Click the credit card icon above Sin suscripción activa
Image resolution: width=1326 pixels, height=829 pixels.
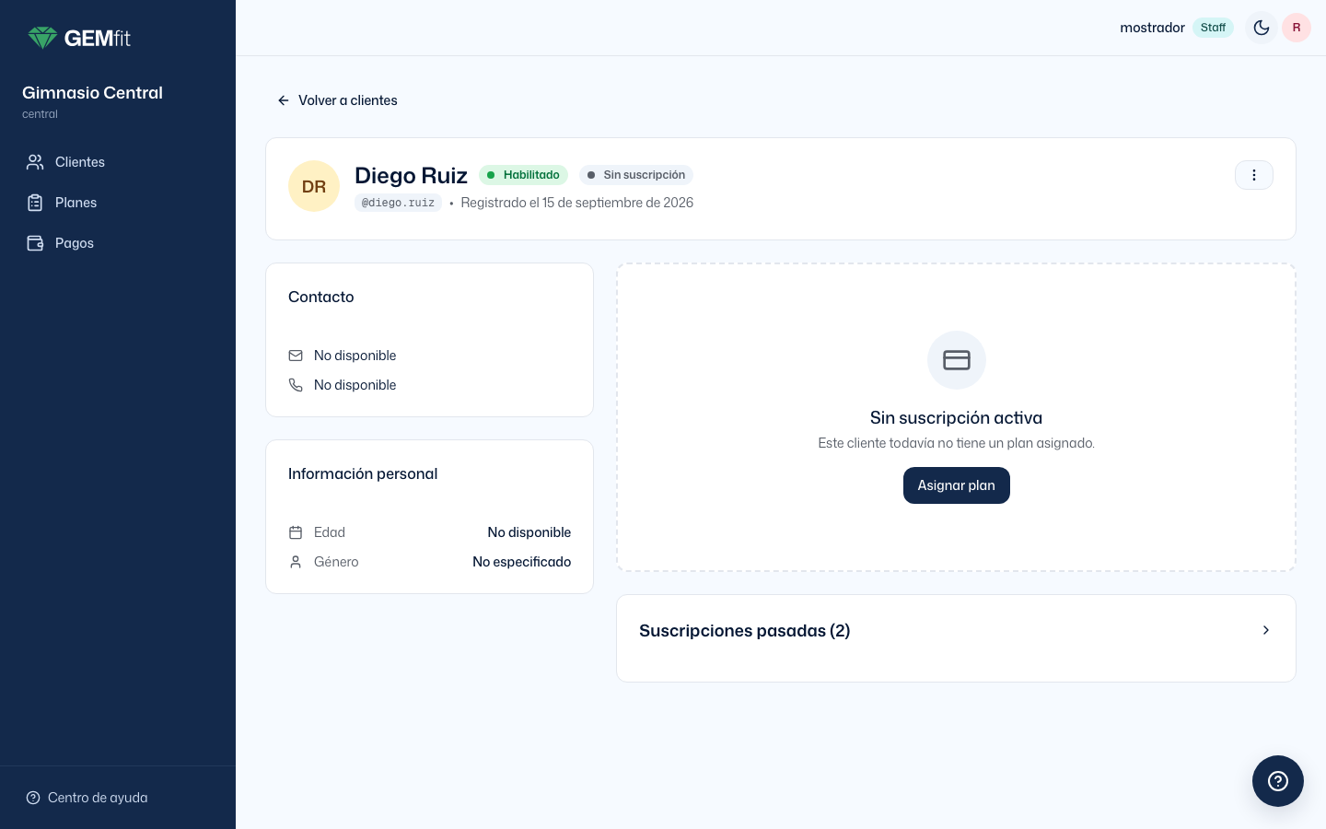coord(957,360)
